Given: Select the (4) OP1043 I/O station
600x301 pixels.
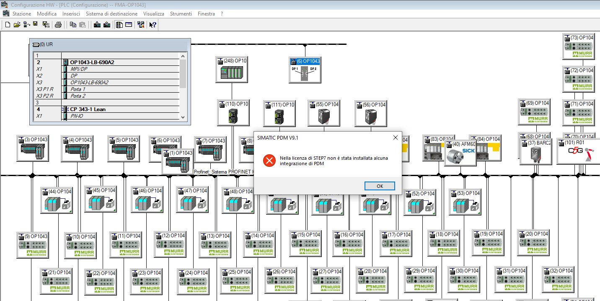Looking at the screenshot, I should click(x=77, y=148).
